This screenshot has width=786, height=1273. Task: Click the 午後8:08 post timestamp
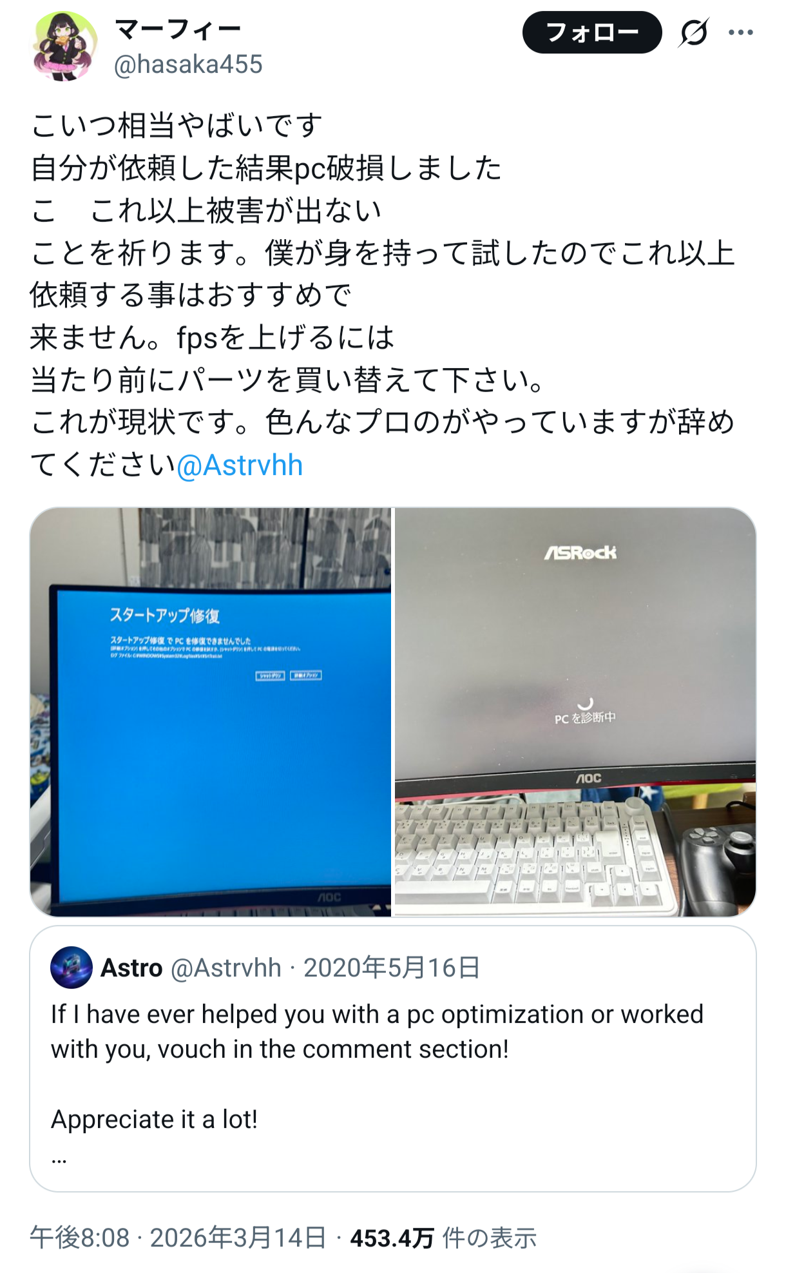pyautogui.click(x=80, y=1238)
